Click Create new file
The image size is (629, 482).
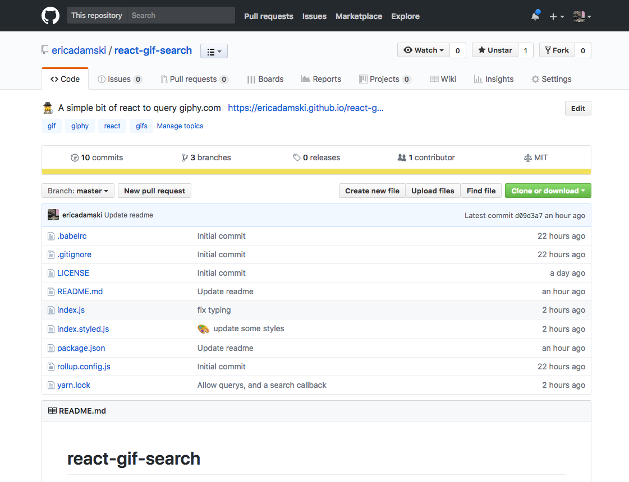tap(372, 191)
